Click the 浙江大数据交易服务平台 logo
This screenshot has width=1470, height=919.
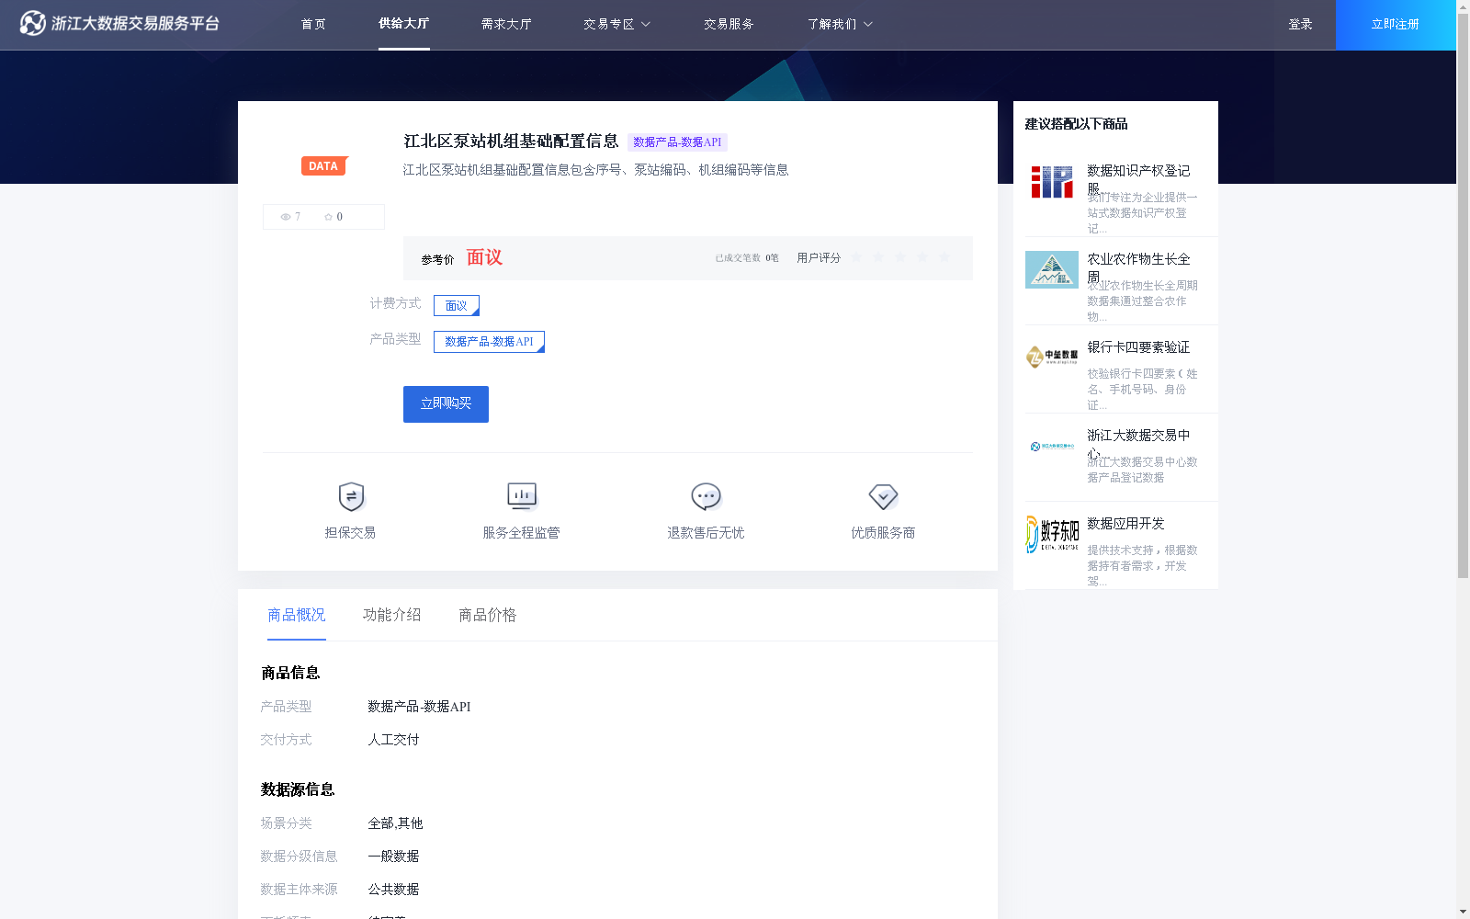(x=119, y=23)
